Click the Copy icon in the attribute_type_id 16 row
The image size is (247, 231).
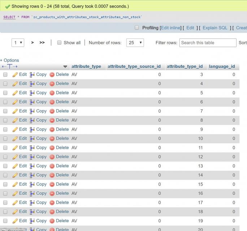tap(32, 193)
